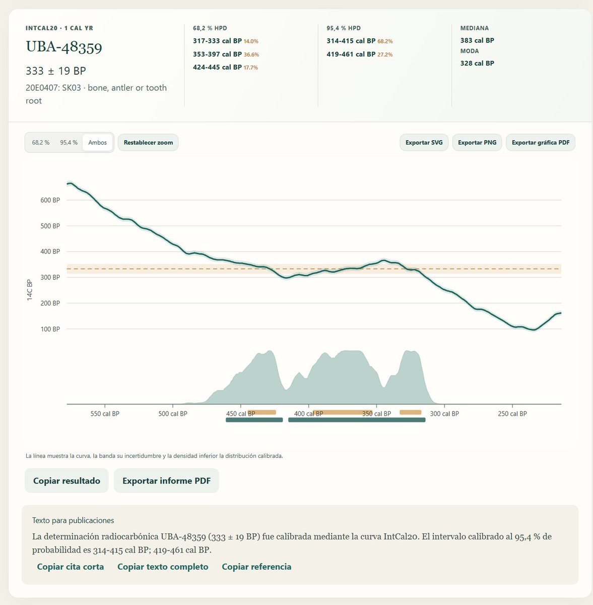Click the longer dark green 95,4 % range bar
Viewport: 593px width, 605px height.
point(357,420)
